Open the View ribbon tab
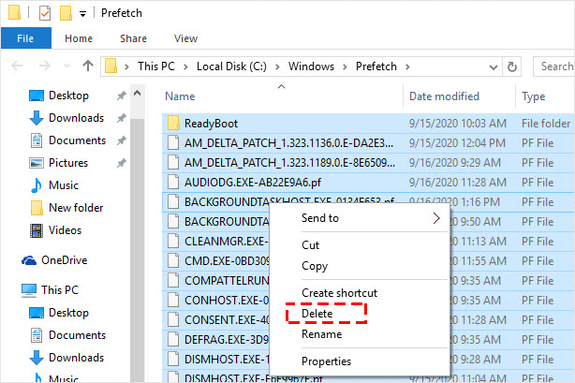 (185, 38)
